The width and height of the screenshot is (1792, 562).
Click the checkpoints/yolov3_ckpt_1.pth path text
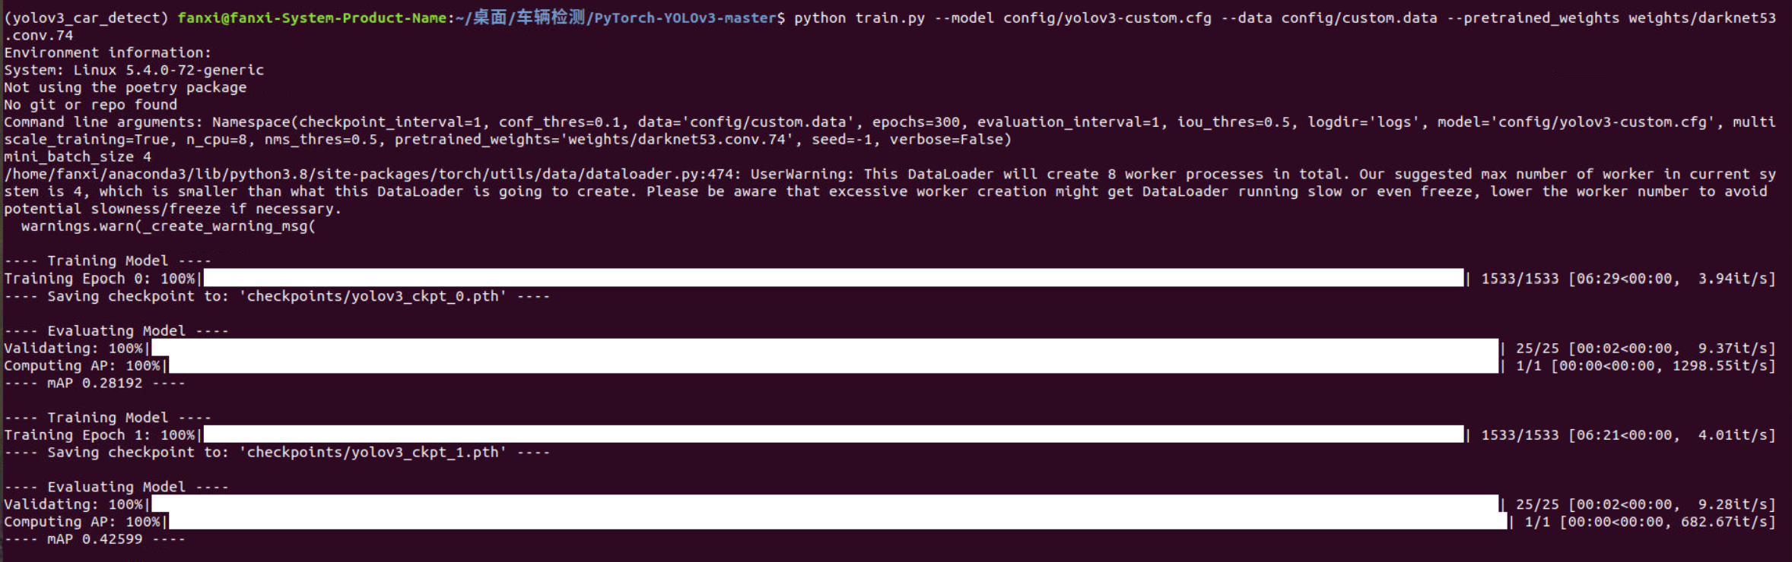[x=373, y=453]
